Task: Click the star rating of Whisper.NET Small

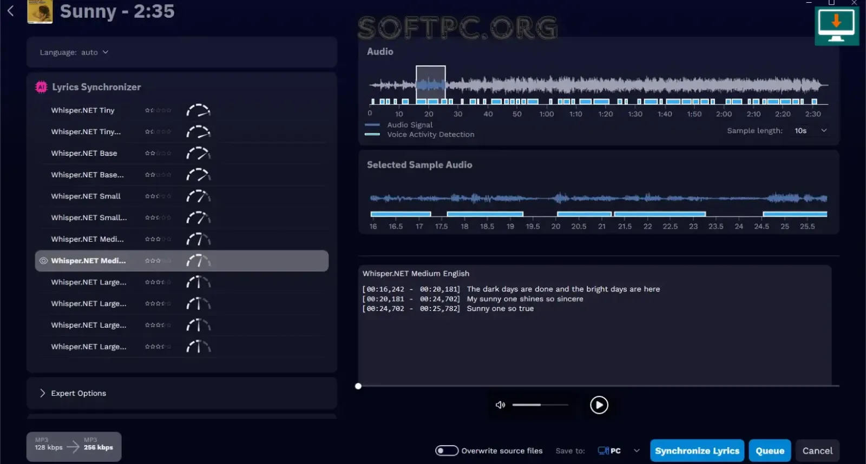Action: point(158,196)
